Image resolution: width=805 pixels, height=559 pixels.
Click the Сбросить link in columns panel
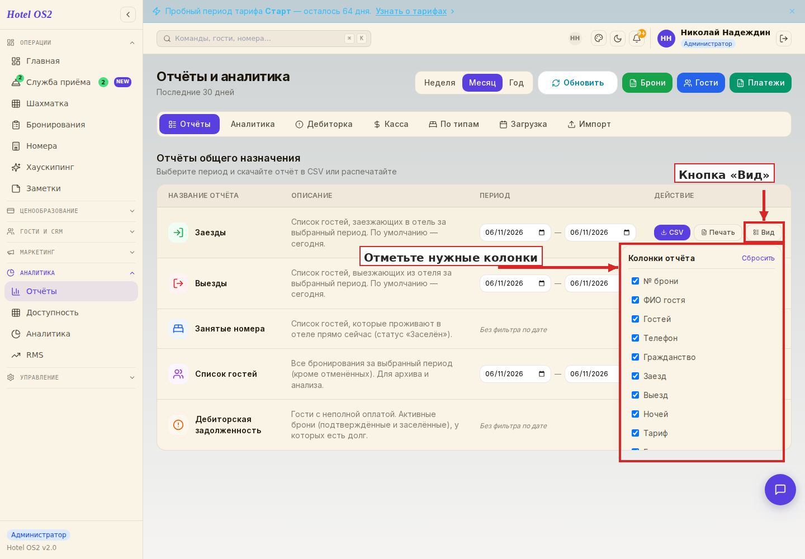pyautogui.click(x=758, y=258)
